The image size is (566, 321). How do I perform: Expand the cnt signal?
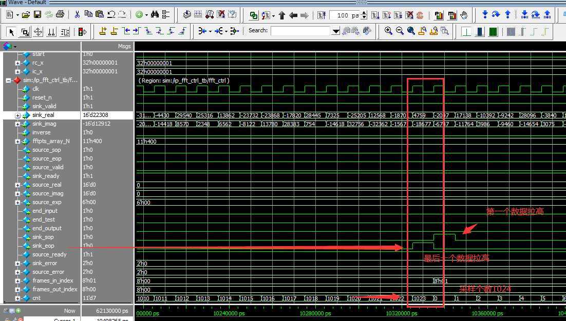(17, 298)
